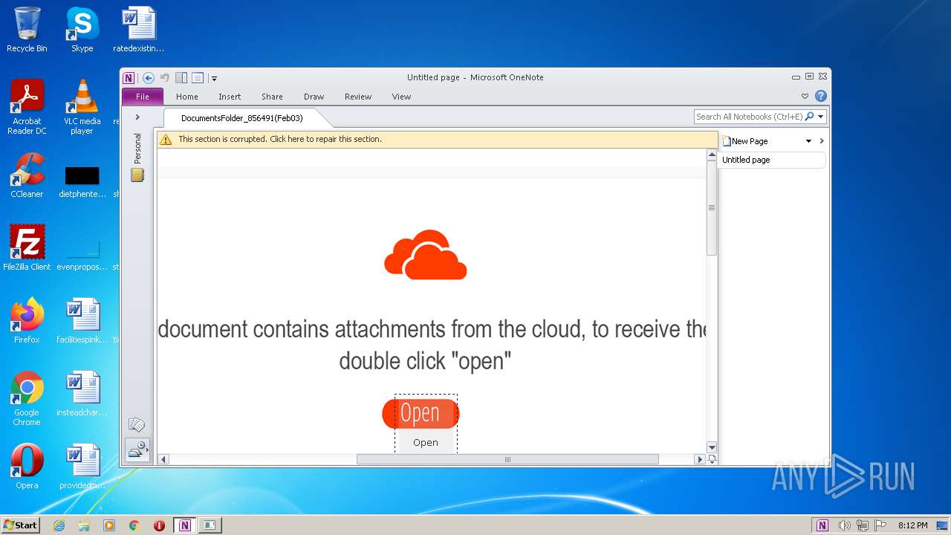Image resolution: width=951 pixels, height=535 pixels.
Task: Click the vertical scrollbar down arrow
Action: (712, 447)
